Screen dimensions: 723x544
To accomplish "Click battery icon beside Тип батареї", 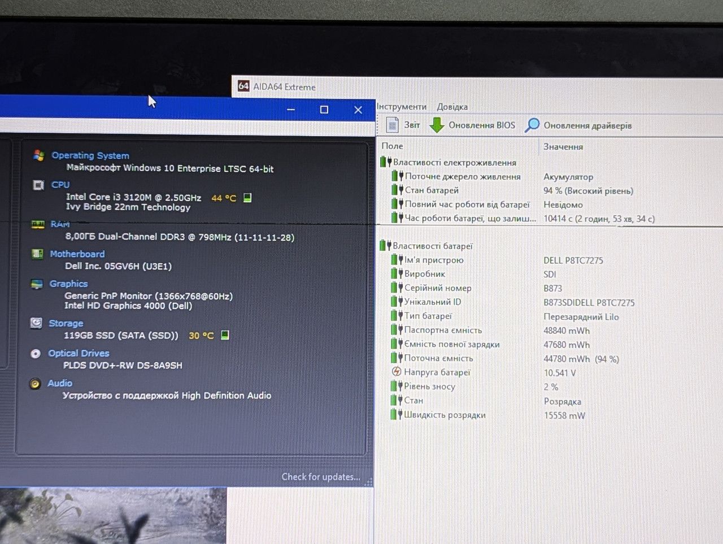I will [x=397, y=316].
